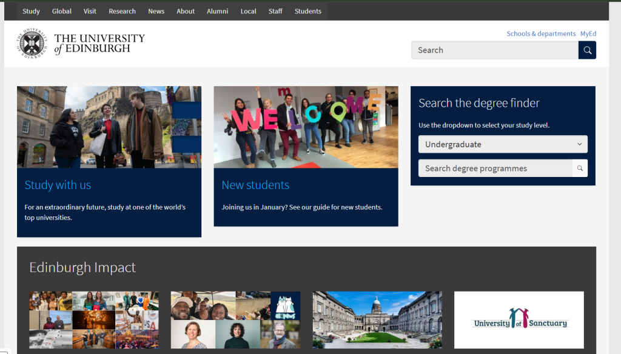
Task: Click The University of Edinburgh wordmark
Action: click(99, 44)
